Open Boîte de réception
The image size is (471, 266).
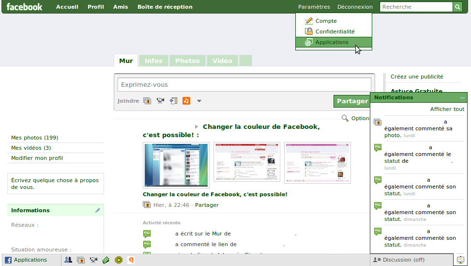165,7
